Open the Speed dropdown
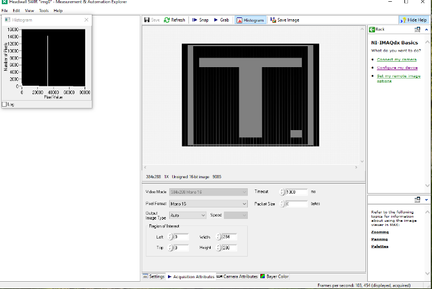Viewport: 432px width, 289px height. pos(236,215)
